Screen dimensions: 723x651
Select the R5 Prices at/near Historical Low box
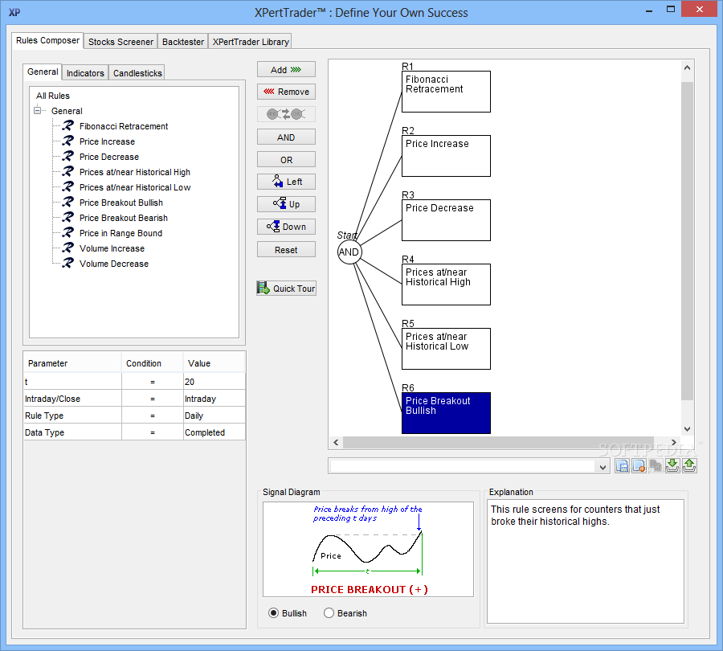coord(446,348)
